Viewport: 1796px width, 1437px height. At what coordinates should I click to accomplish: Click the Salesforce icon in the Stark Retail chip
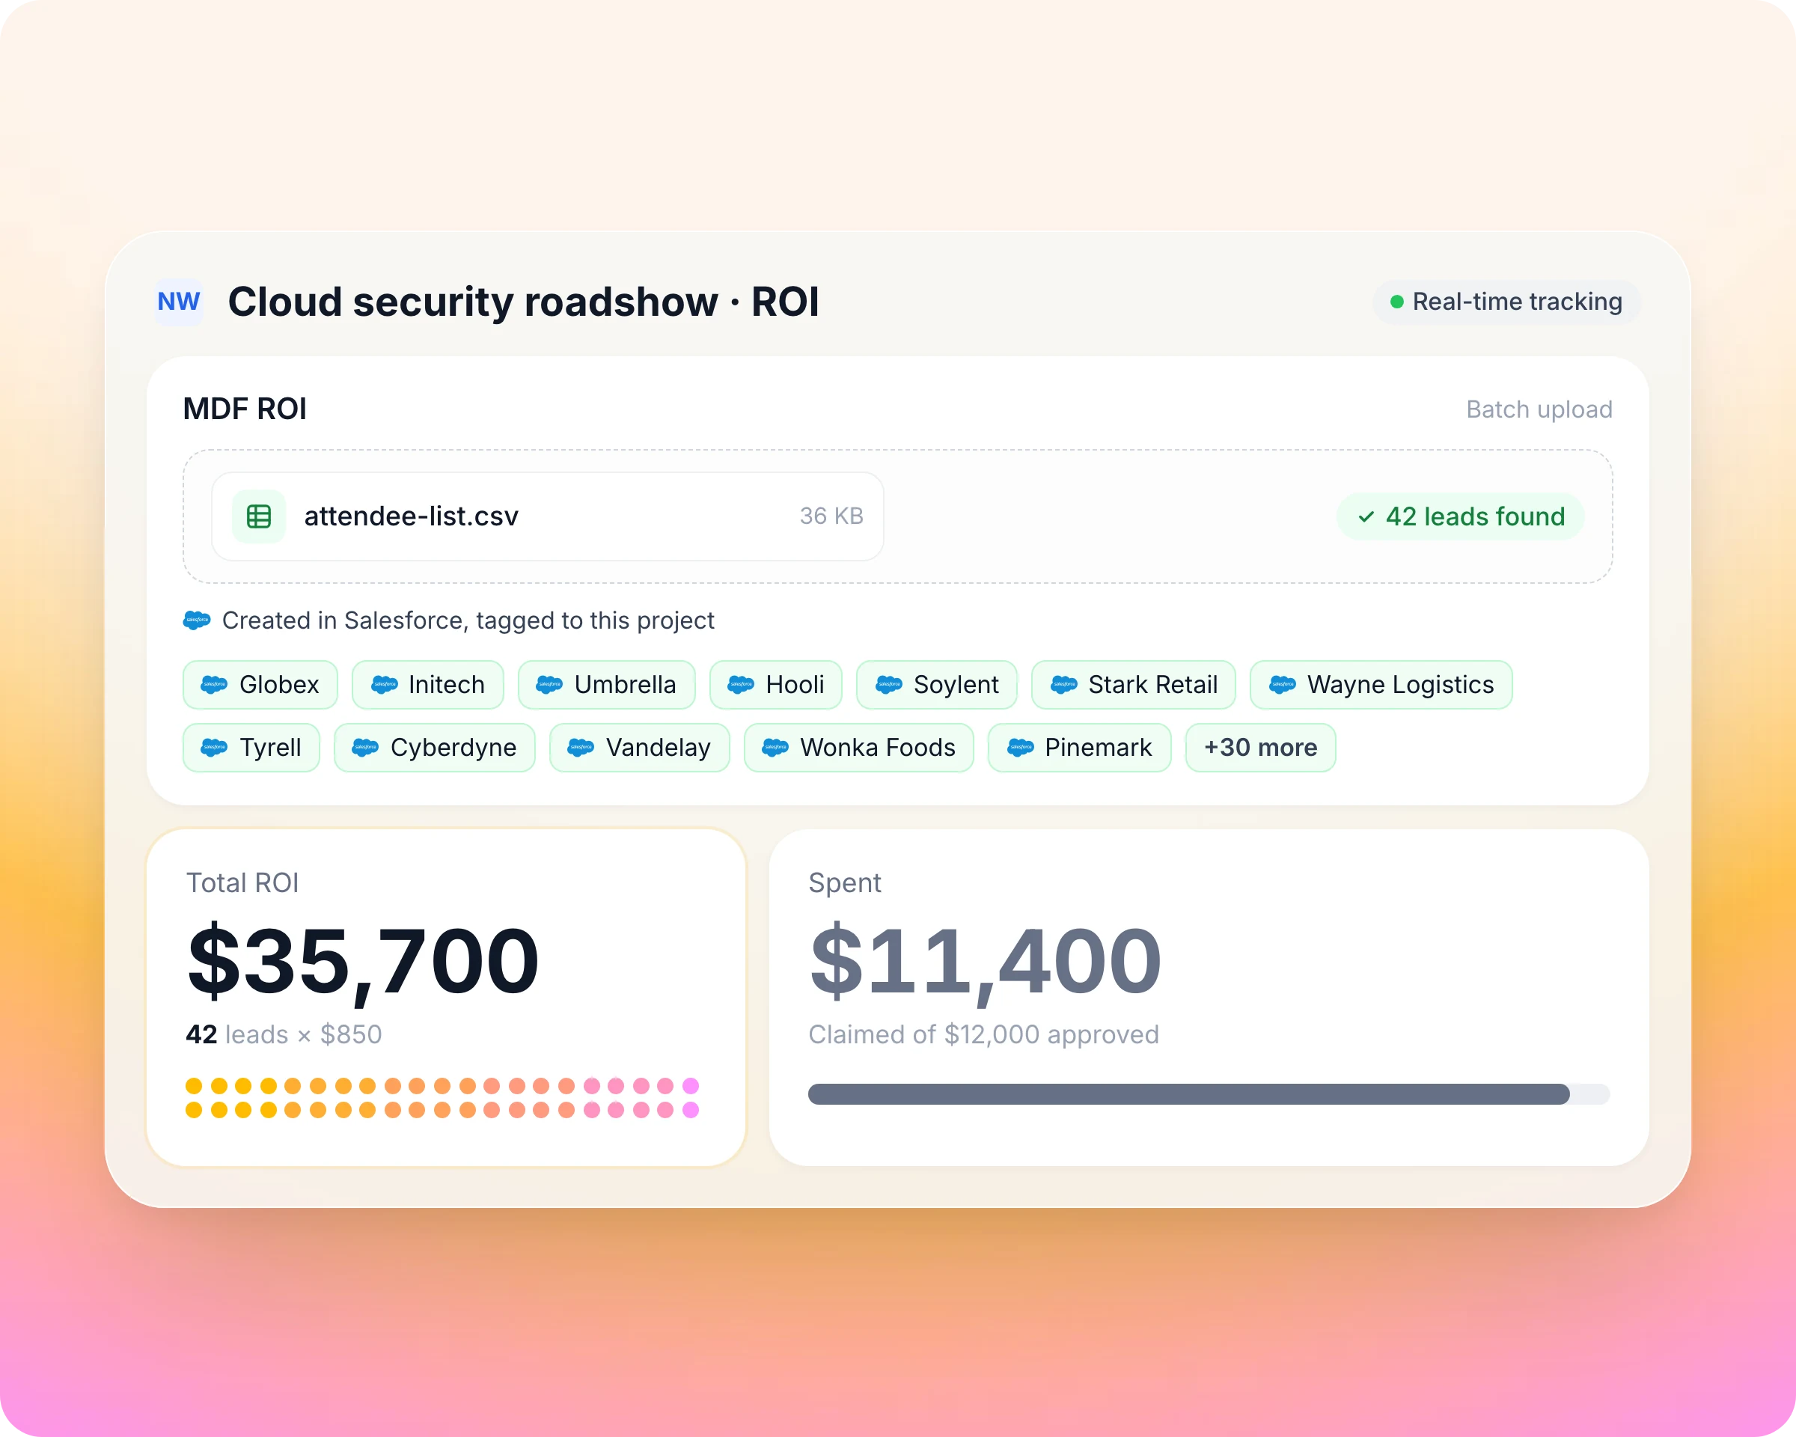click(x=1064, y=685)
